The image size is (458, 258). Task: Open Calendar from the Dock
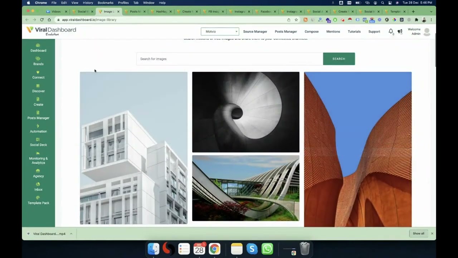click(x=199, y=249)
